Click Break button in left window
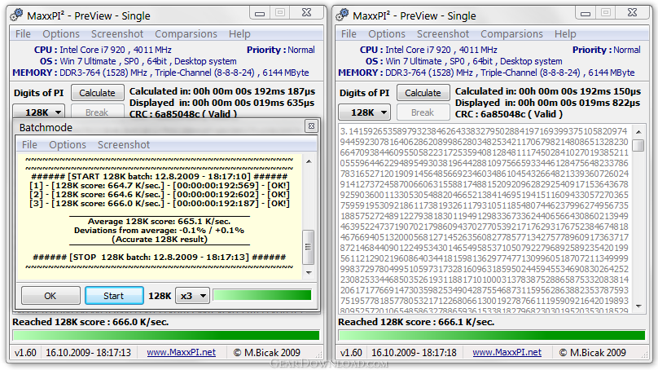 click(98, 112)
